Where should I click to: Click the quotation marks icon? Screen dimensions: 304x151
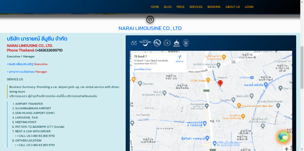tap(134, 43)
